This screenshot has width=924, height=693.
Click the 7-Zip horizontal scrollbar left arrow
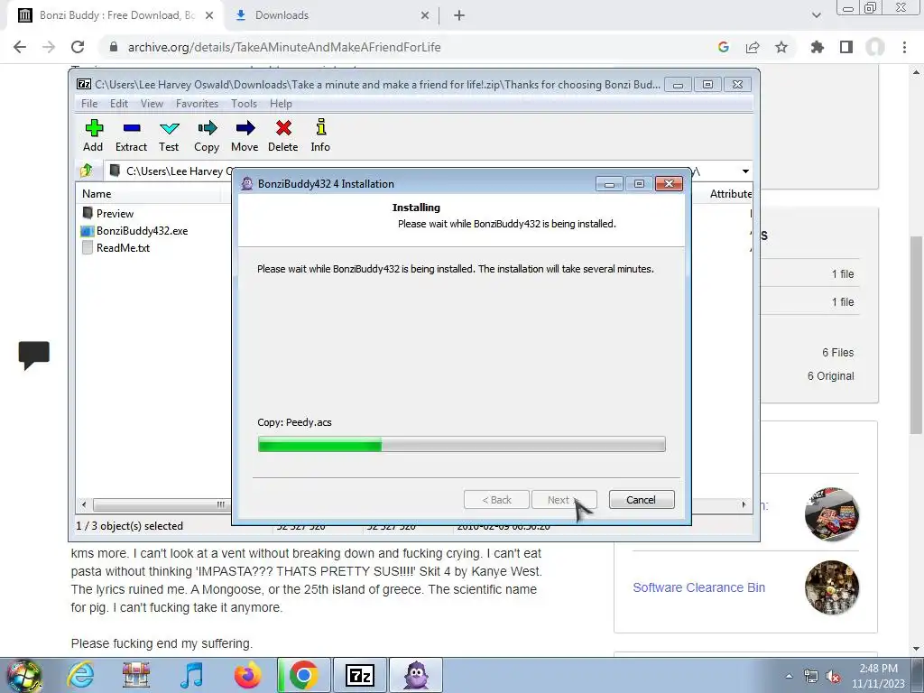(84, 504)
